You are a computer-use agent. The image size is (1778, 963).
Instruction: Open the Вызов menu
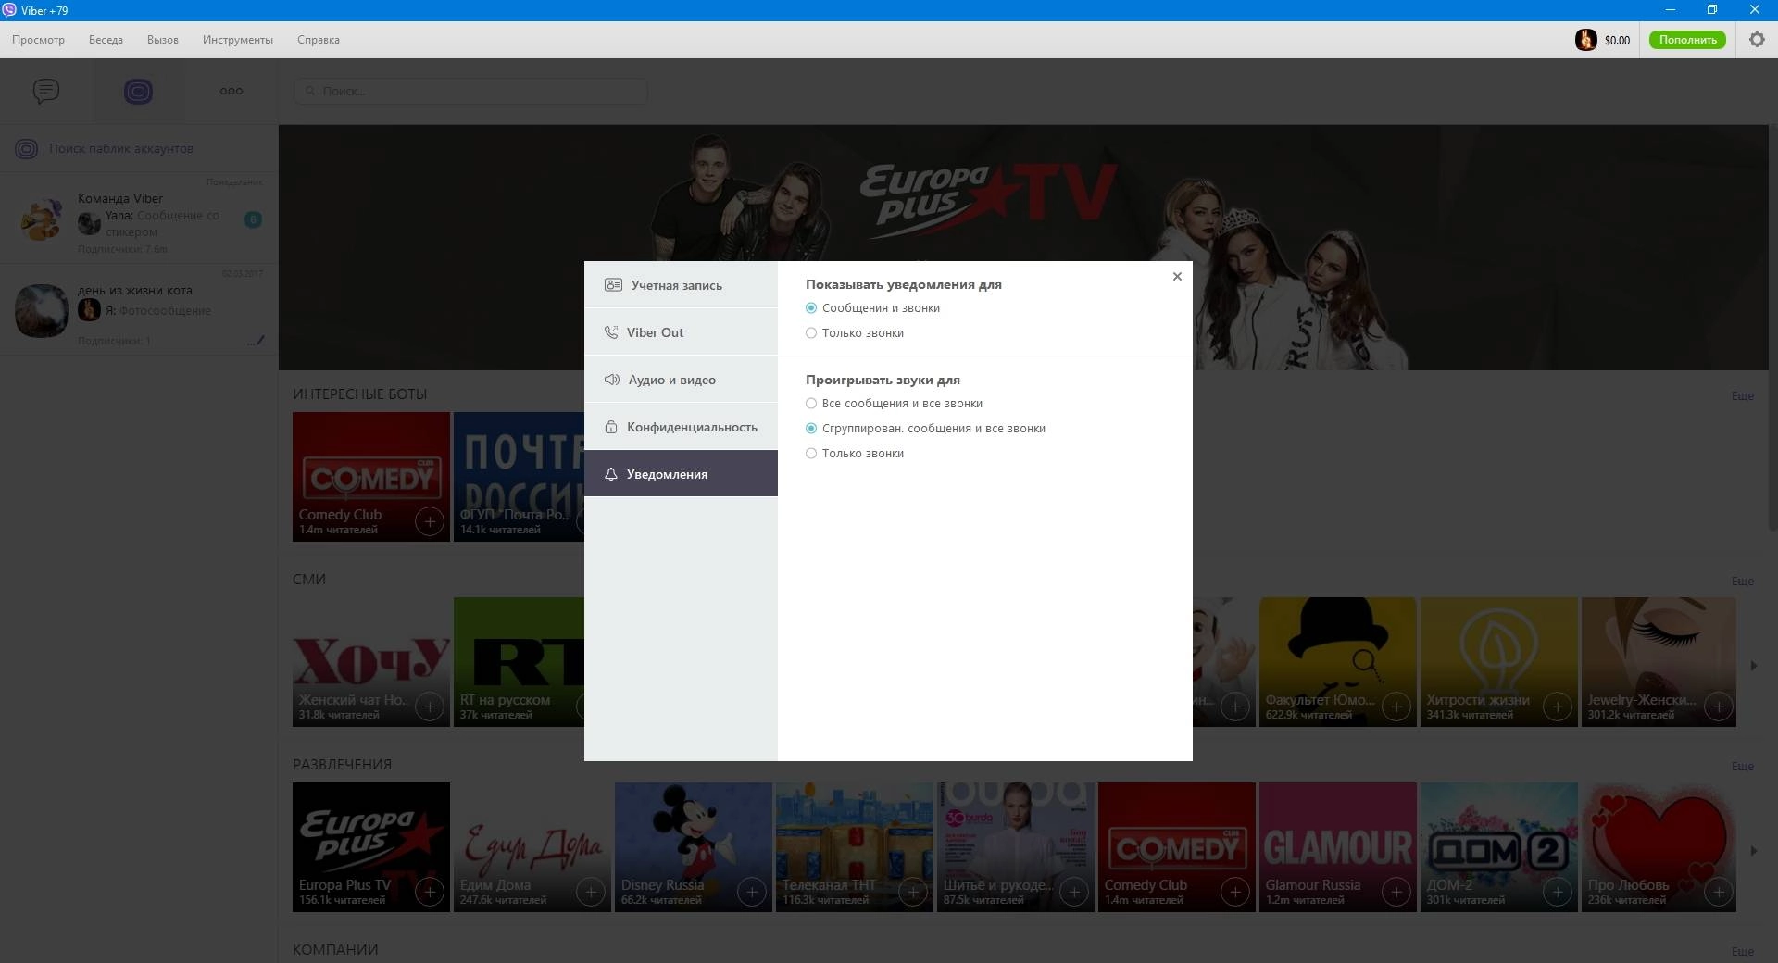pos(163,40)
